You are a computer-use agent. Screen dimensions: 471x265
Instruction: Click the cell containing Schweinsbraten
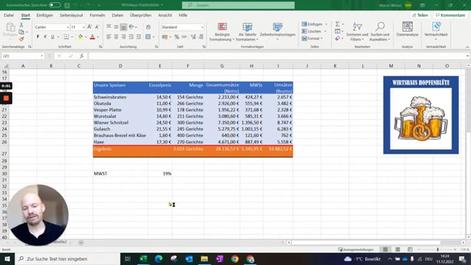[x=120, y=97]
